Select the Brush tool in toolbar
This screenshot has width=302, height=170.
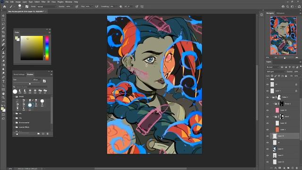click(3, 49)
